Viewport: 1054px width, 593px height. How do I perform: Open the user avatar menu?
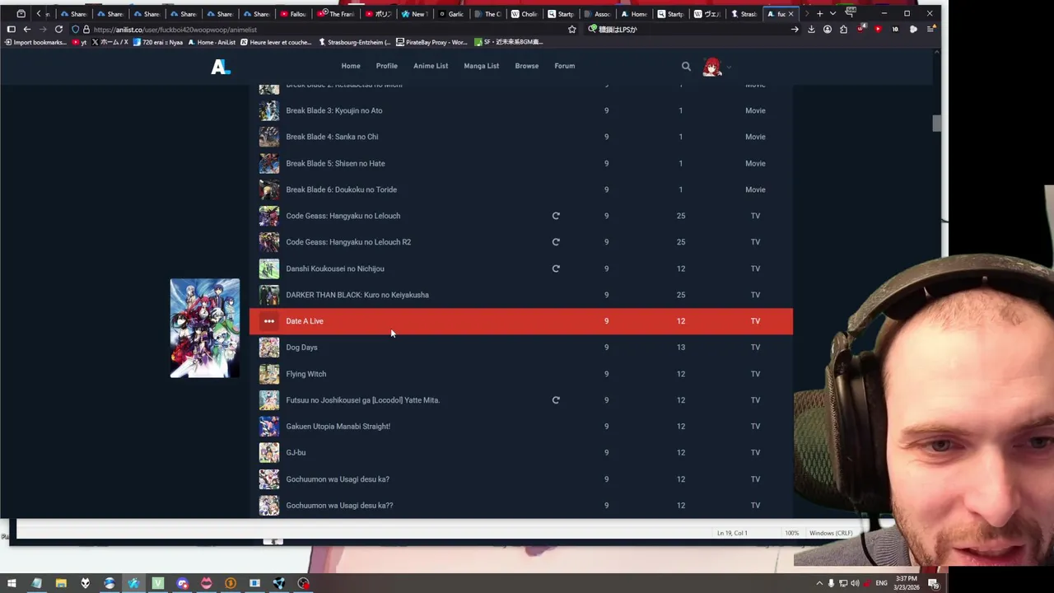point(712,67)
